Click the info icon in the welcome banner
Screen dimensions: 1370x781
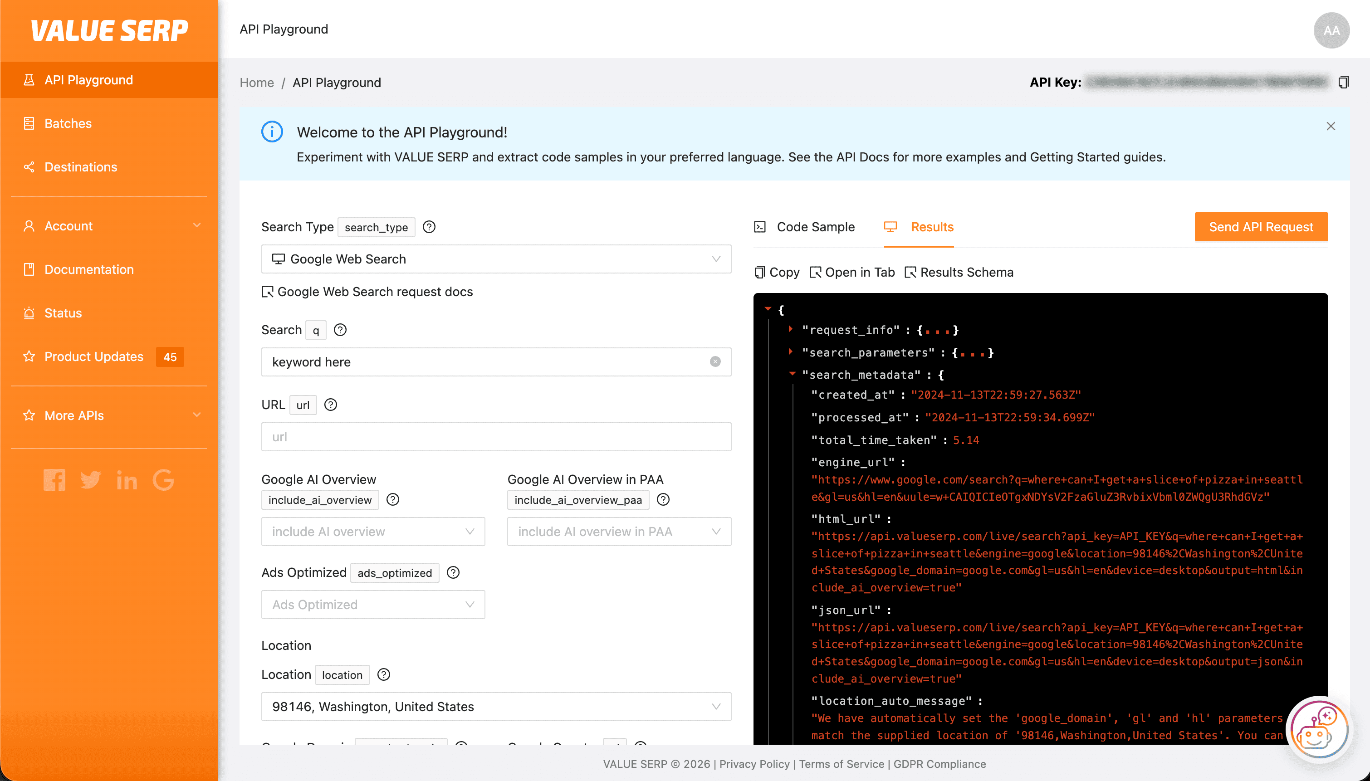(x=272, y=132)
